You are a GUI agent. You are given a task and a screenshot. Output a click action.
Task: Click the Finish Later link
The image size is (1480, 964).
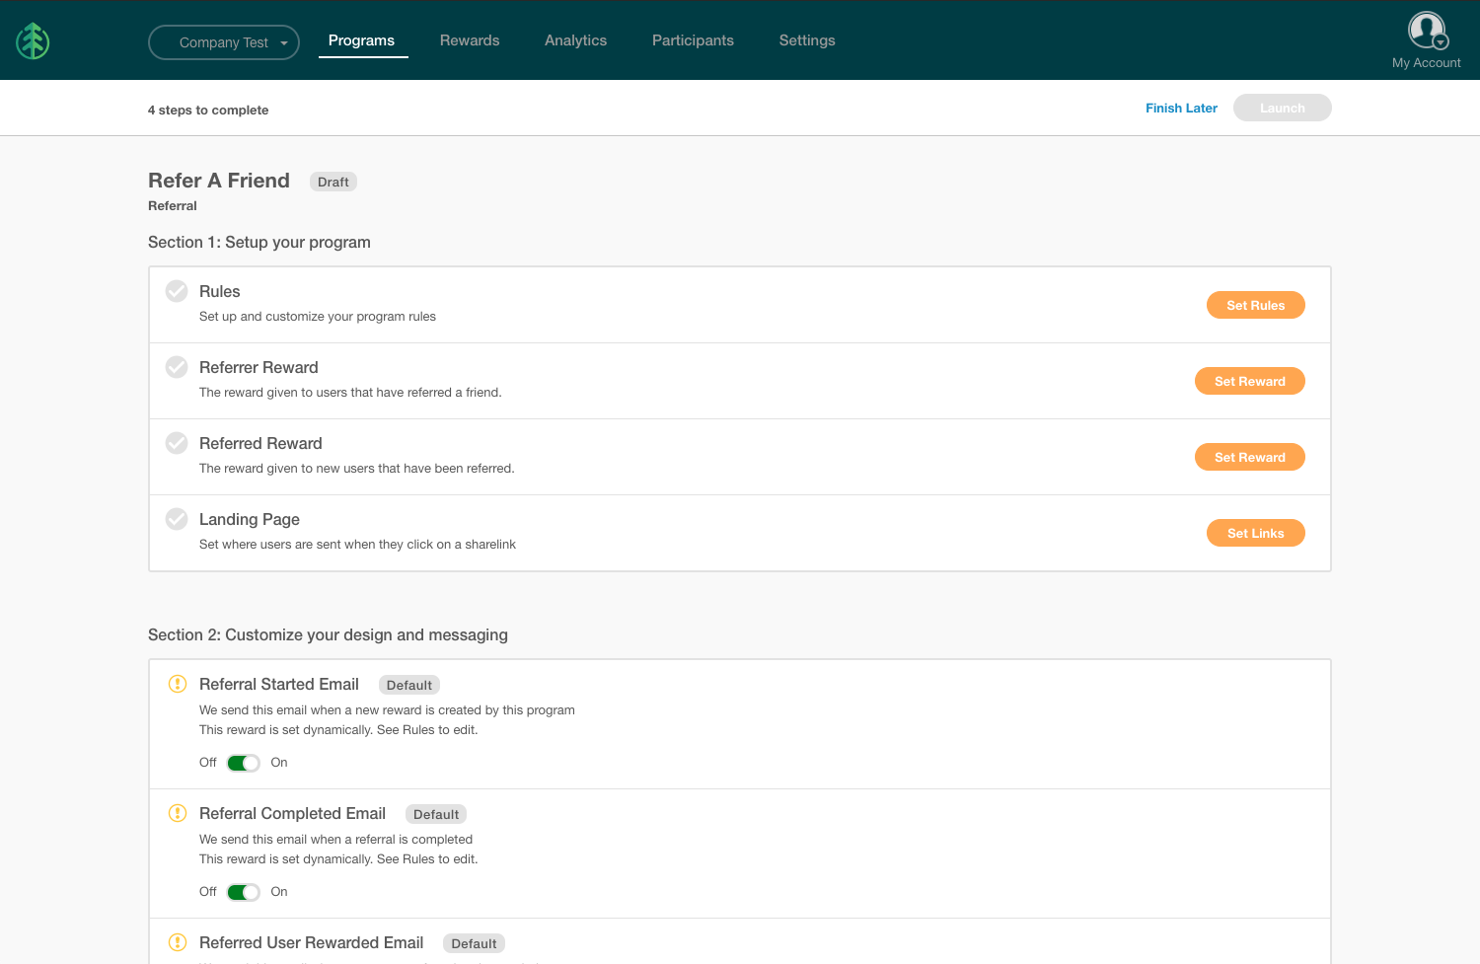pyautogui.click(x=1181, y=109)
